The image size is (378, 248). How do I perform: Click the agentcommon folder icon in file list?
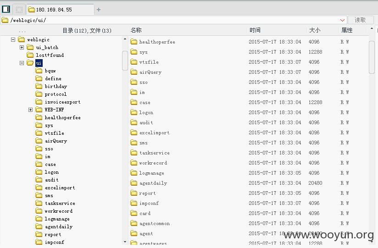[134, 223]
